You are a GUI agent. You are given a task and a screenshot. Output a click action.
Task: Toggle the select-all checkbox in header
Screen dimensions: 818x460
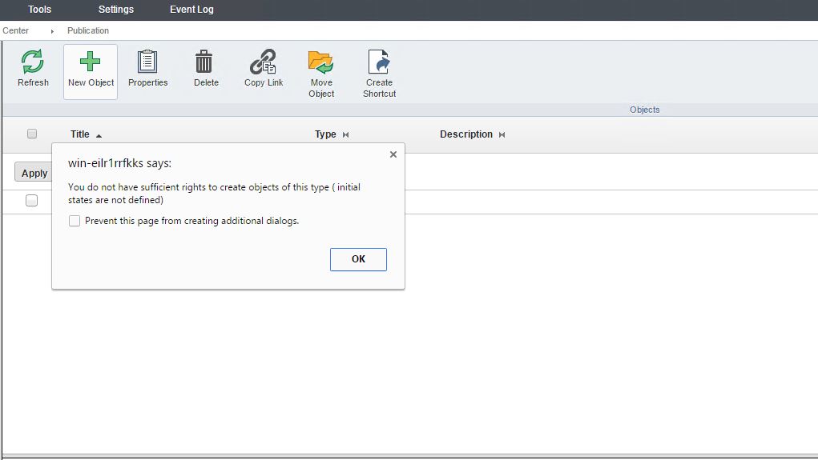[32, 134]
